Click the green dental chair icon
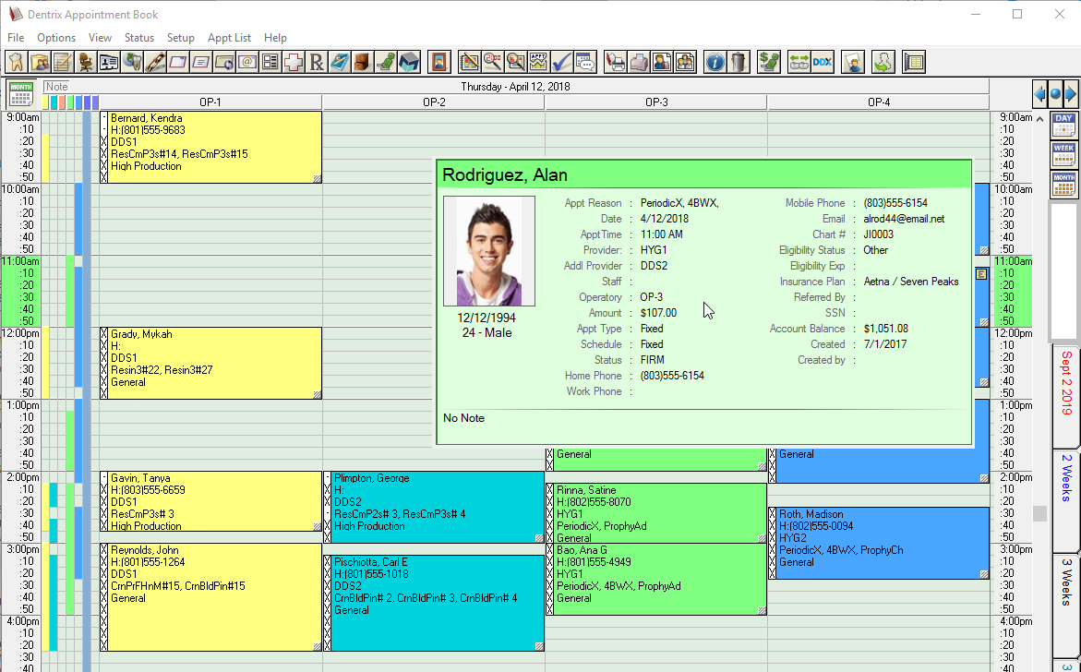The image size is (1081, 672). pos(385,62)
